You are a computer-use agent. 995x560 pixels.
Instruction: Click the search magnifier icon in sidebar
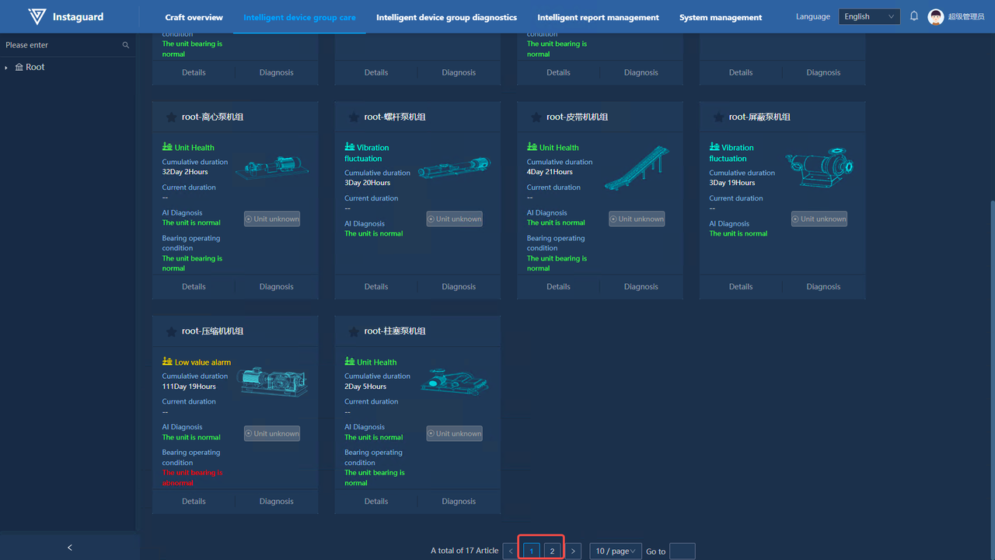pos(126,45)
